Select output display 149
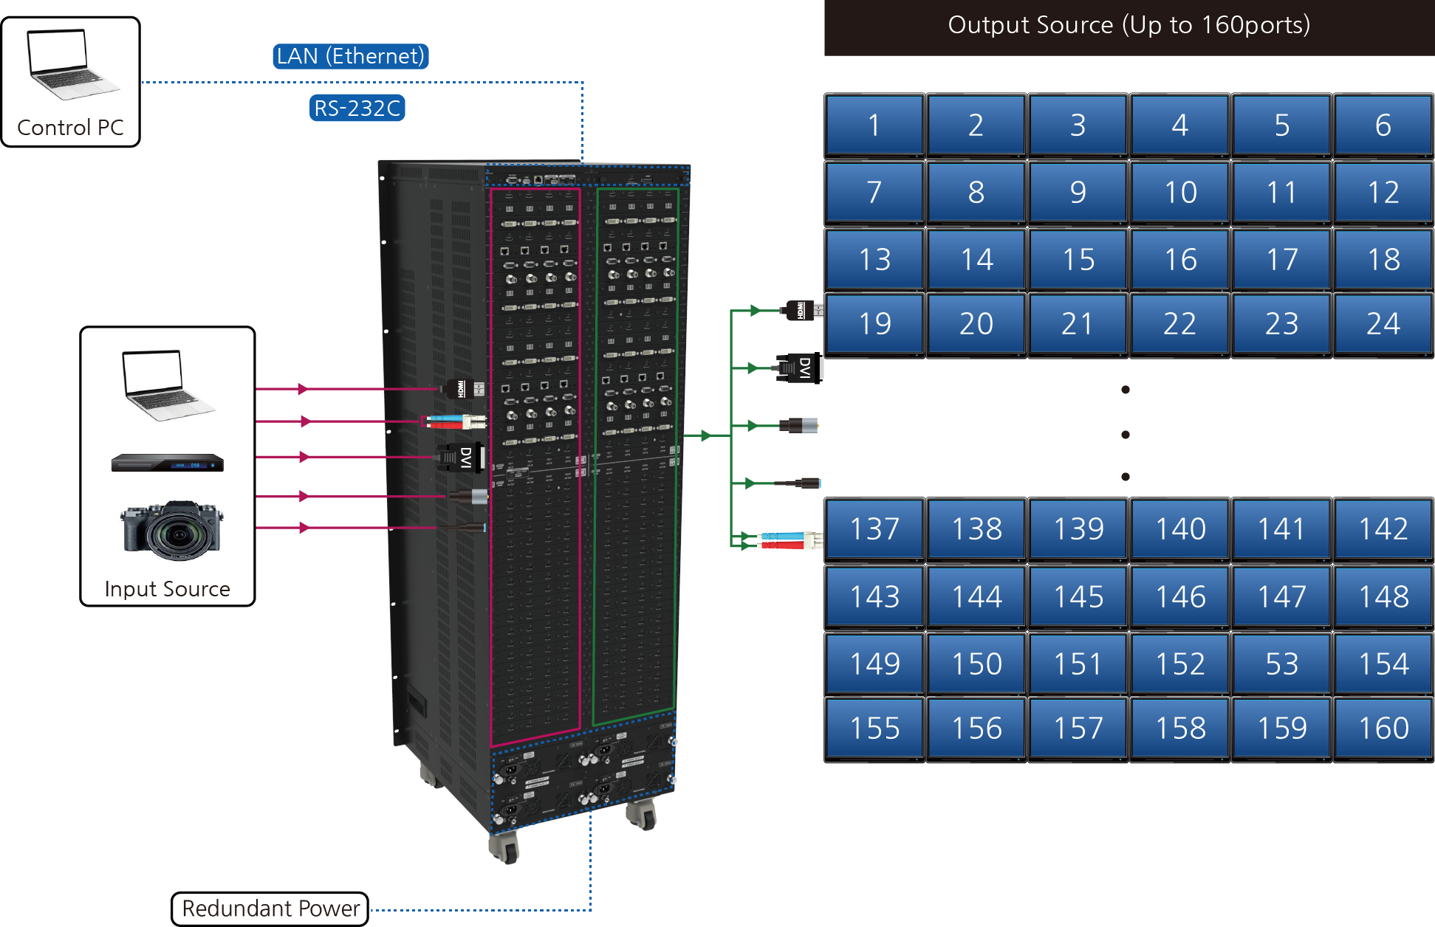This screenshot has height=927, width=1435. pos(874,664)
